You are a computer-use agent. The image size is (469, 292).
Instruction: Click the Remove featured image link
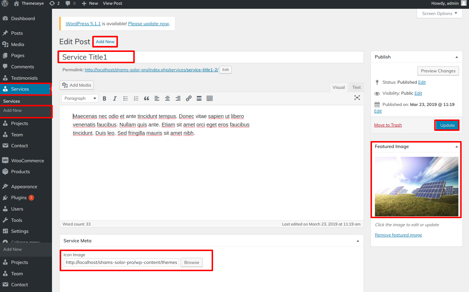398,235
